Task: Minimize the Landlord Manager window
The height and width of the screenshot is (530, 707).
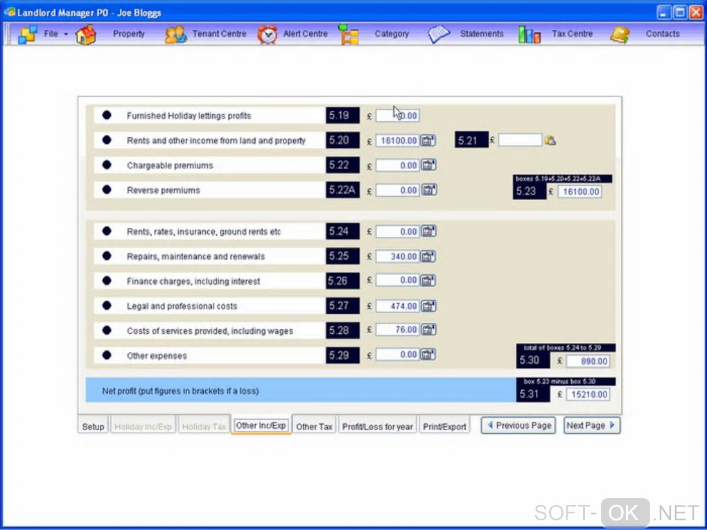Action: coord(664,12)
